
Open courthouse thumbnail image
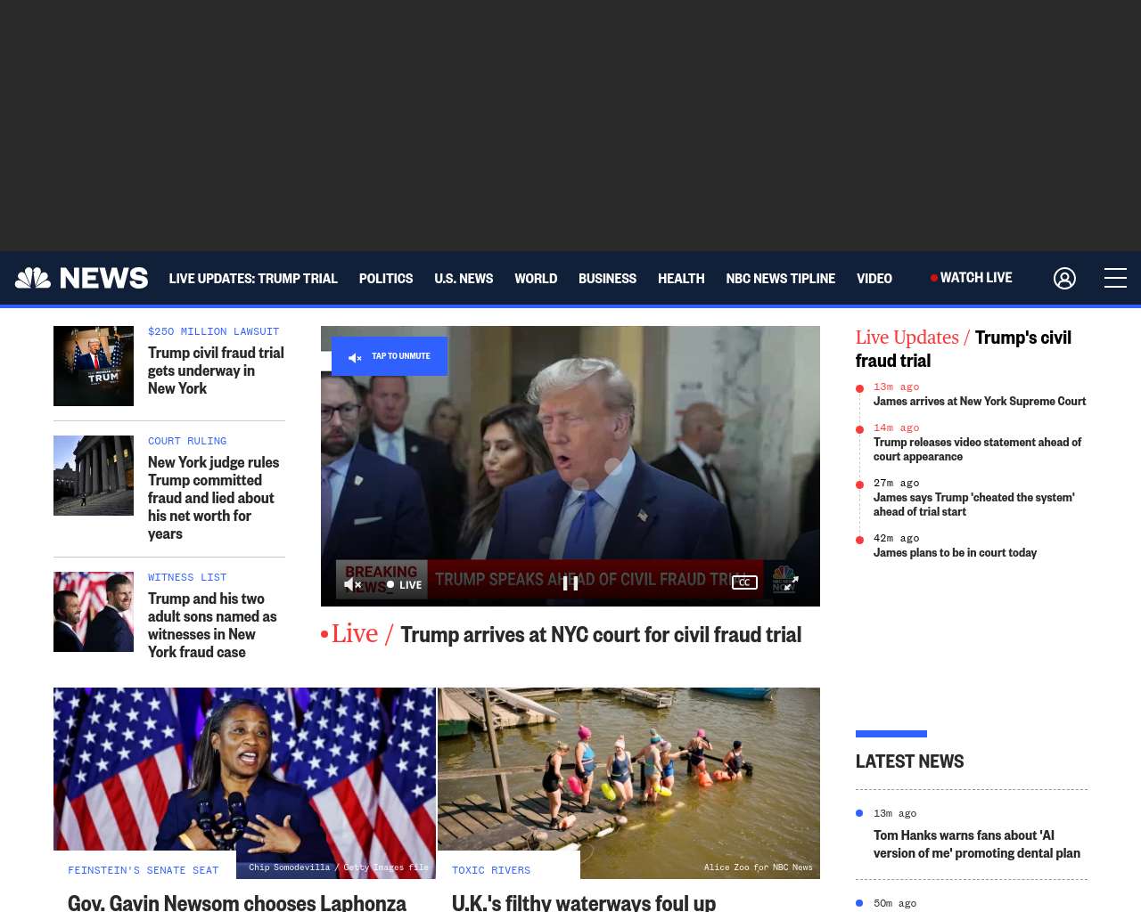pyautogui.click(x=94, y=476)
